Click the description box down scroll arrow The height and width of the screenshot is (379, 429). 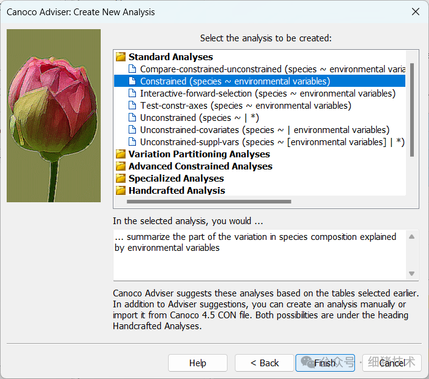tap(412, 273)
